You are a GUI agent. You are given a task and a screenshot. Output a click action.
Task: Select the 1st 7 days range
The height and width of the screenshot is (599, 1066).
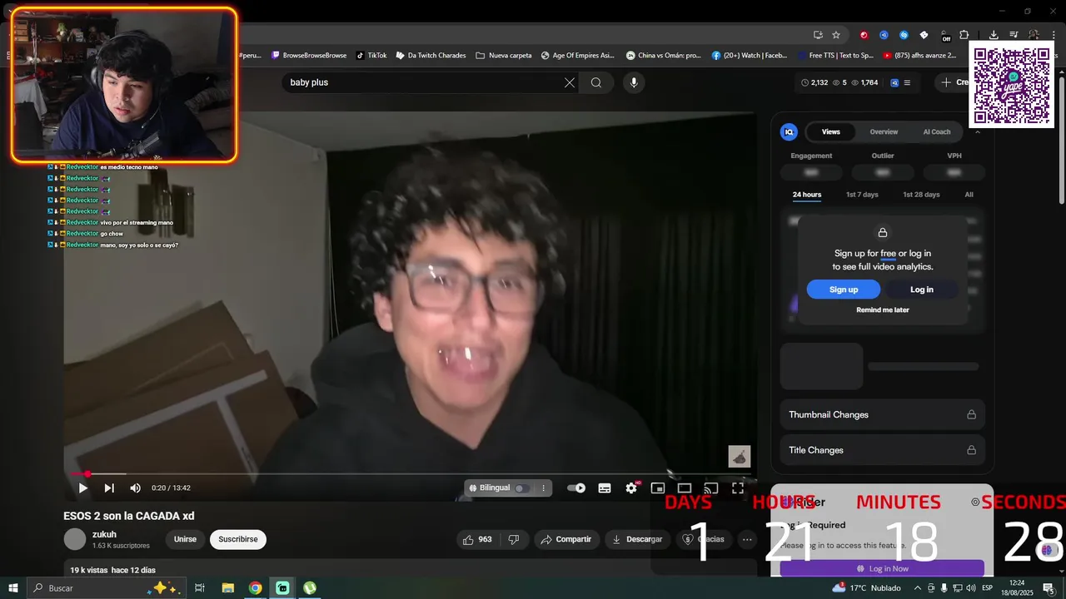862,195
